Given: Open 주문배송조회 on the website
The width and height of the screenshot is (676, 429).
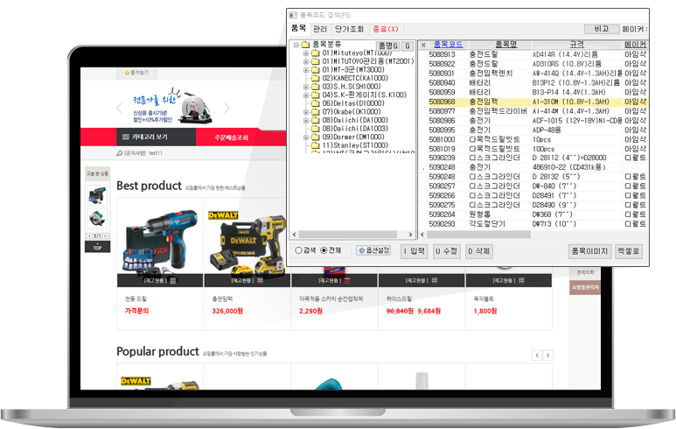Looking at the screenshot, I should [x=231, y=137].
